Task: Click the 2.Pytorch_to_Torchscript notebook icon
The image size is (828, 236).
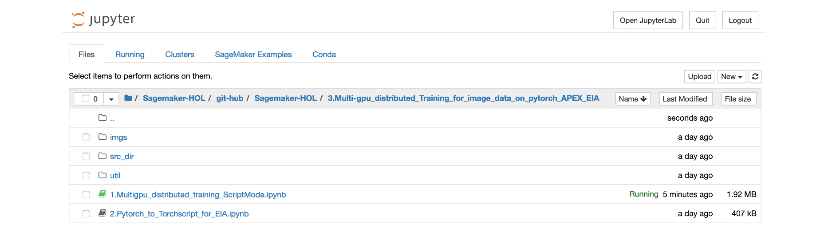Action: 103,213
